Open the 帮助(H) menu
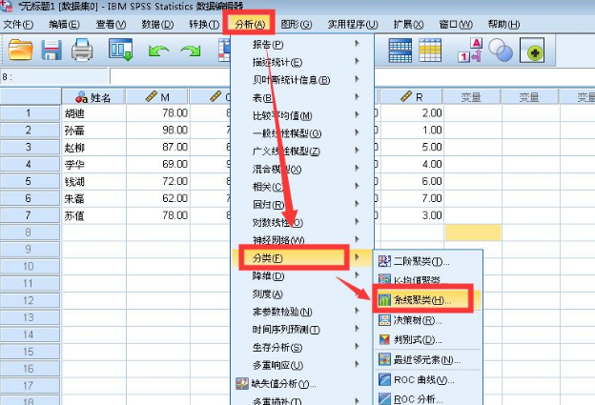The height and width of the screenshot is (405, 595). tap(503, 25)
